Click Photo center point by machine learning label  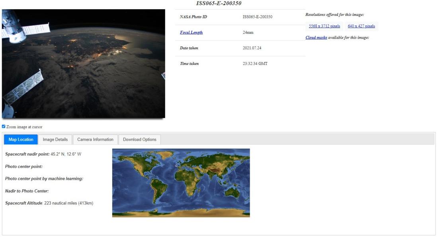coord(44,179)
